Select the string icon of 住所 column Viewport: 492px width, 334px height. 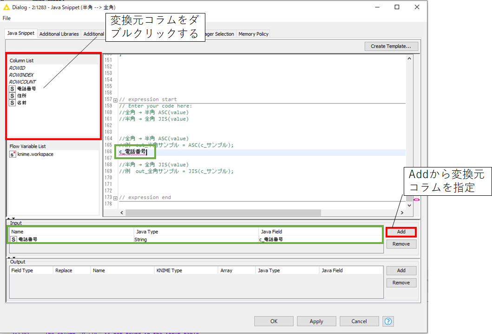[12, 96]
